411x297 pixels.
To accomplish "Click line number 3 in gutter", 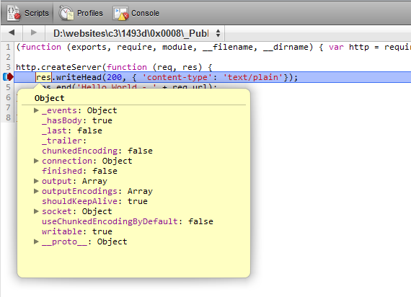I will click(x=8, y=67).
